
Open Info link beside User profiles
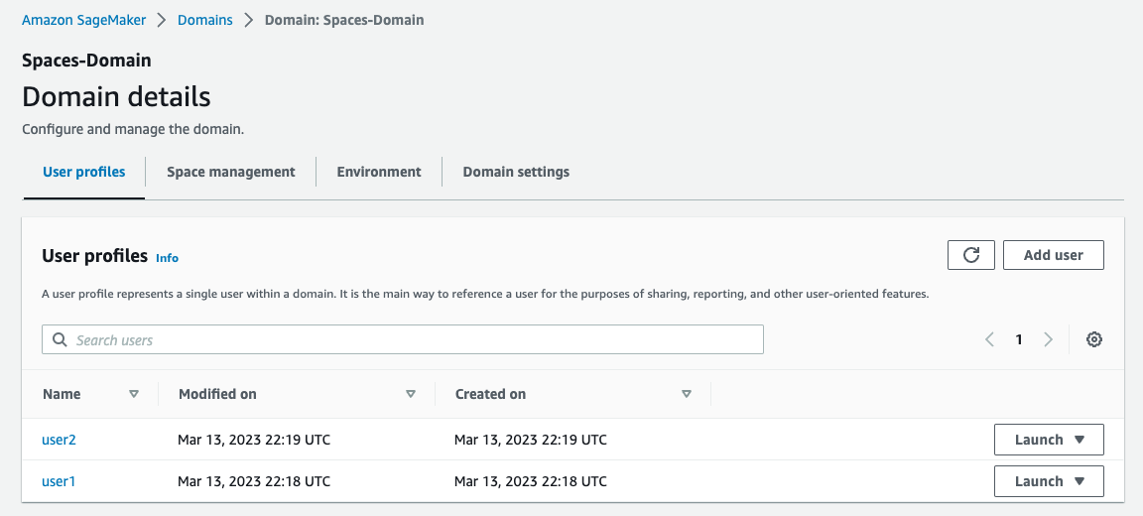click(167, 258)
